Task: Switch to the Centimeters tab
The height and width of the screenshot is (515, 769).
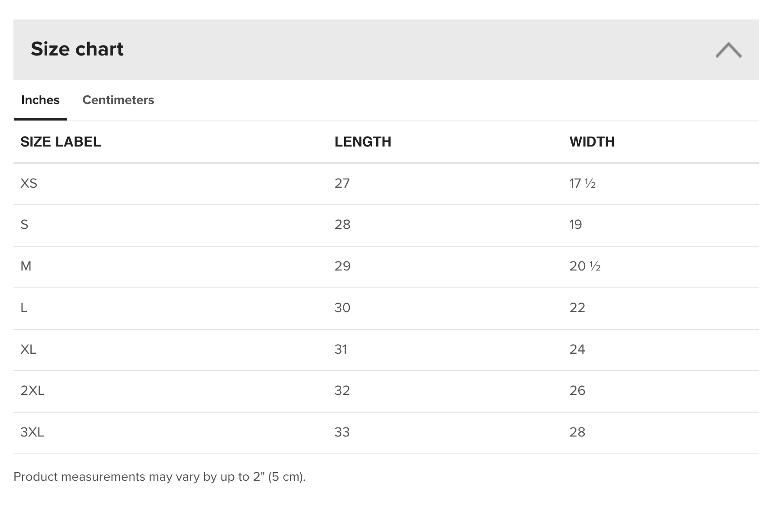Action: coord(118,100)
